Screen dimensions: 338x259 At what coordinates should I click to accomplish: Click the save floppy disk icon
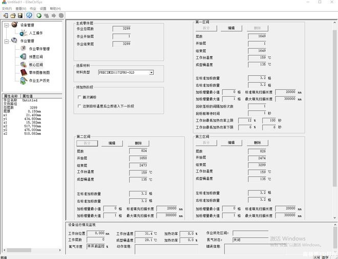click(x=19, y=15)
